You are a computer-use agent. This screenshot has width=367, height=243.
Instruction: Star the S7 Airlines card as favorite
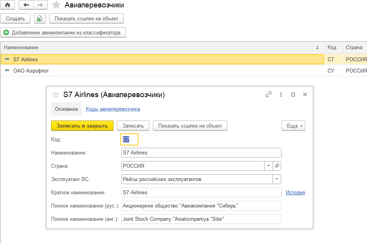click(56, 94)
